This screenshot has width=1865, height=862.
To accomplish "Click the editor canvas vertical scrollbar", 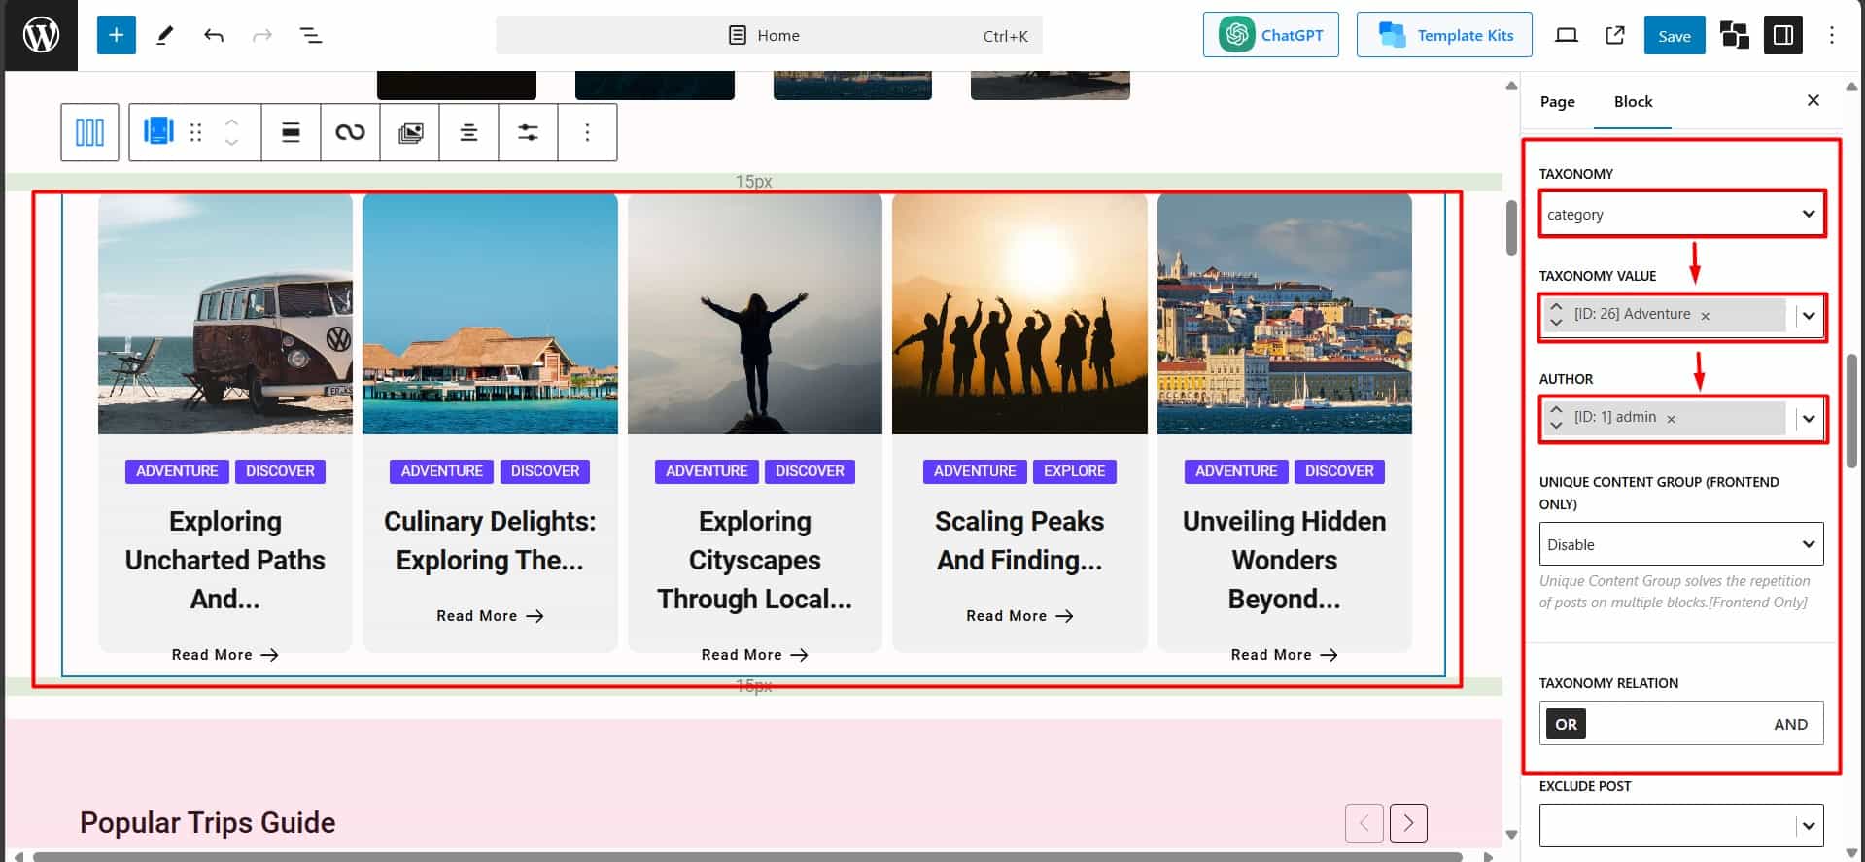I will pos(1511,228).
